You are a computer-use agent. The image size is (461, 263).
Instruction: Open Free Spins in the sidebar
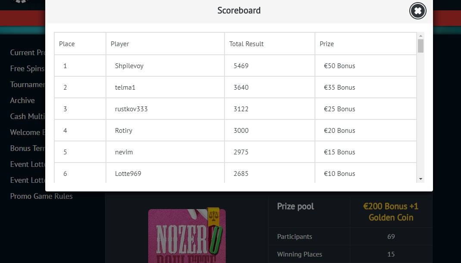[27, 69]
